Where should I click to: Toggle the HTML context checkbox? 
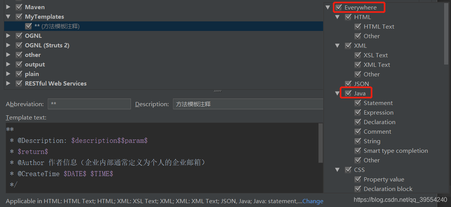(348, 17)
